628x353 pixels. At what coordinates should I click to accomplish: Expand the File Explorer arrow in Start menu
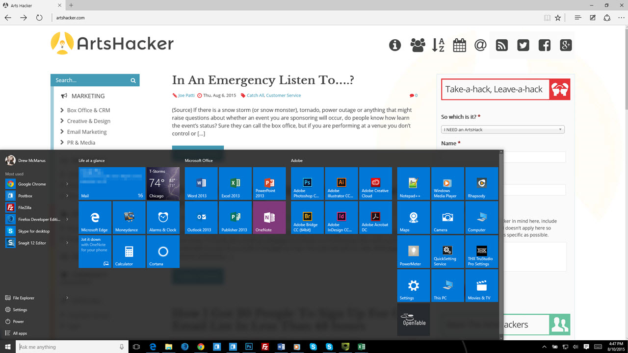click(x=67, y=298)
